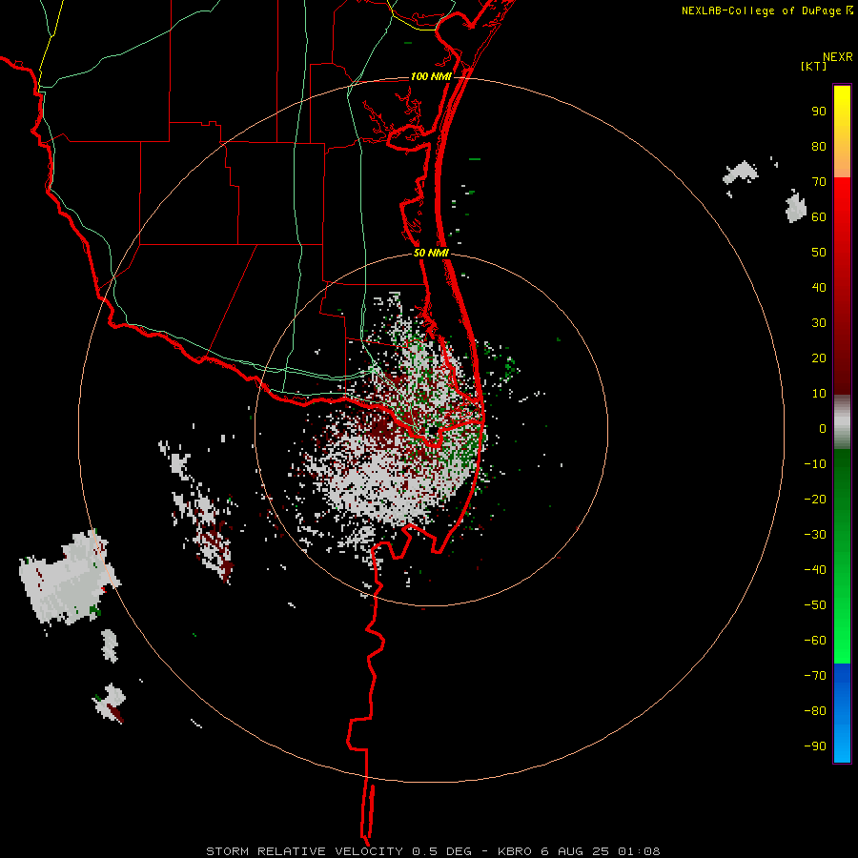Viewport: 858px width, 858px height.
Task: Click the -80 value on velocity scale
Action: tap(815, 711)
